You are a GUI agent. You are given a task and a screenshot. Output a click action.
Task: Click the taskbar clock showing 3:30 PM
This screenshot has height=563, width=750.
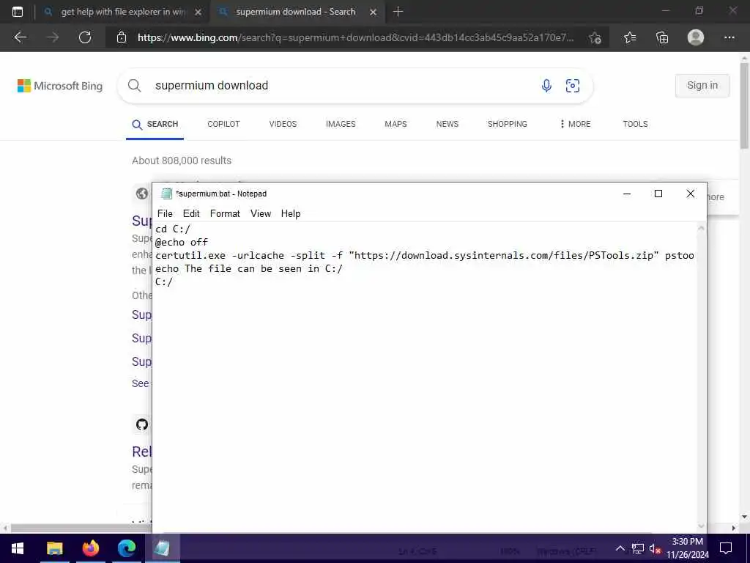point(688,548)
